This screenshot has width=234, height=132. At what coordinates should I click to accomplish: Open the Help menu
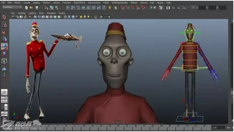click(x=168, y=3)
